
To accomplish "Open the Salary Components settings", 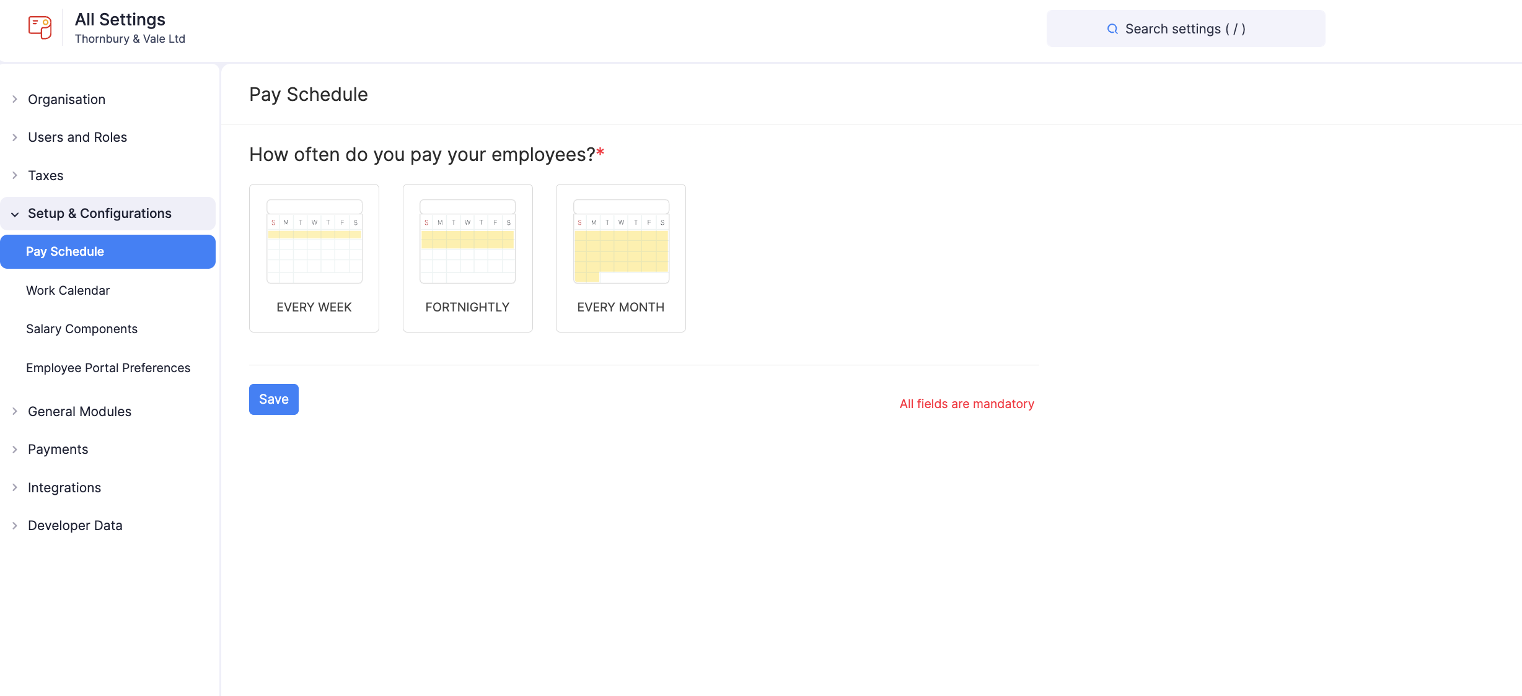I will tap(82, 329).
